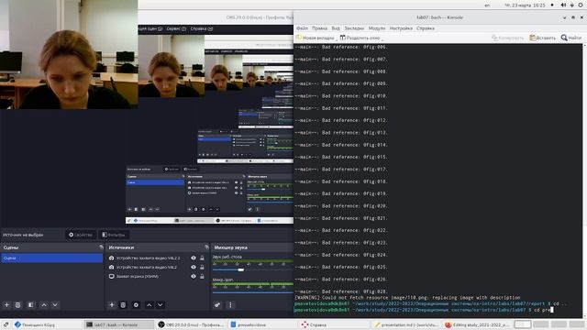Select video capture device V4L2 source row
Screen dimensions: 587x330
coord(157,267)
